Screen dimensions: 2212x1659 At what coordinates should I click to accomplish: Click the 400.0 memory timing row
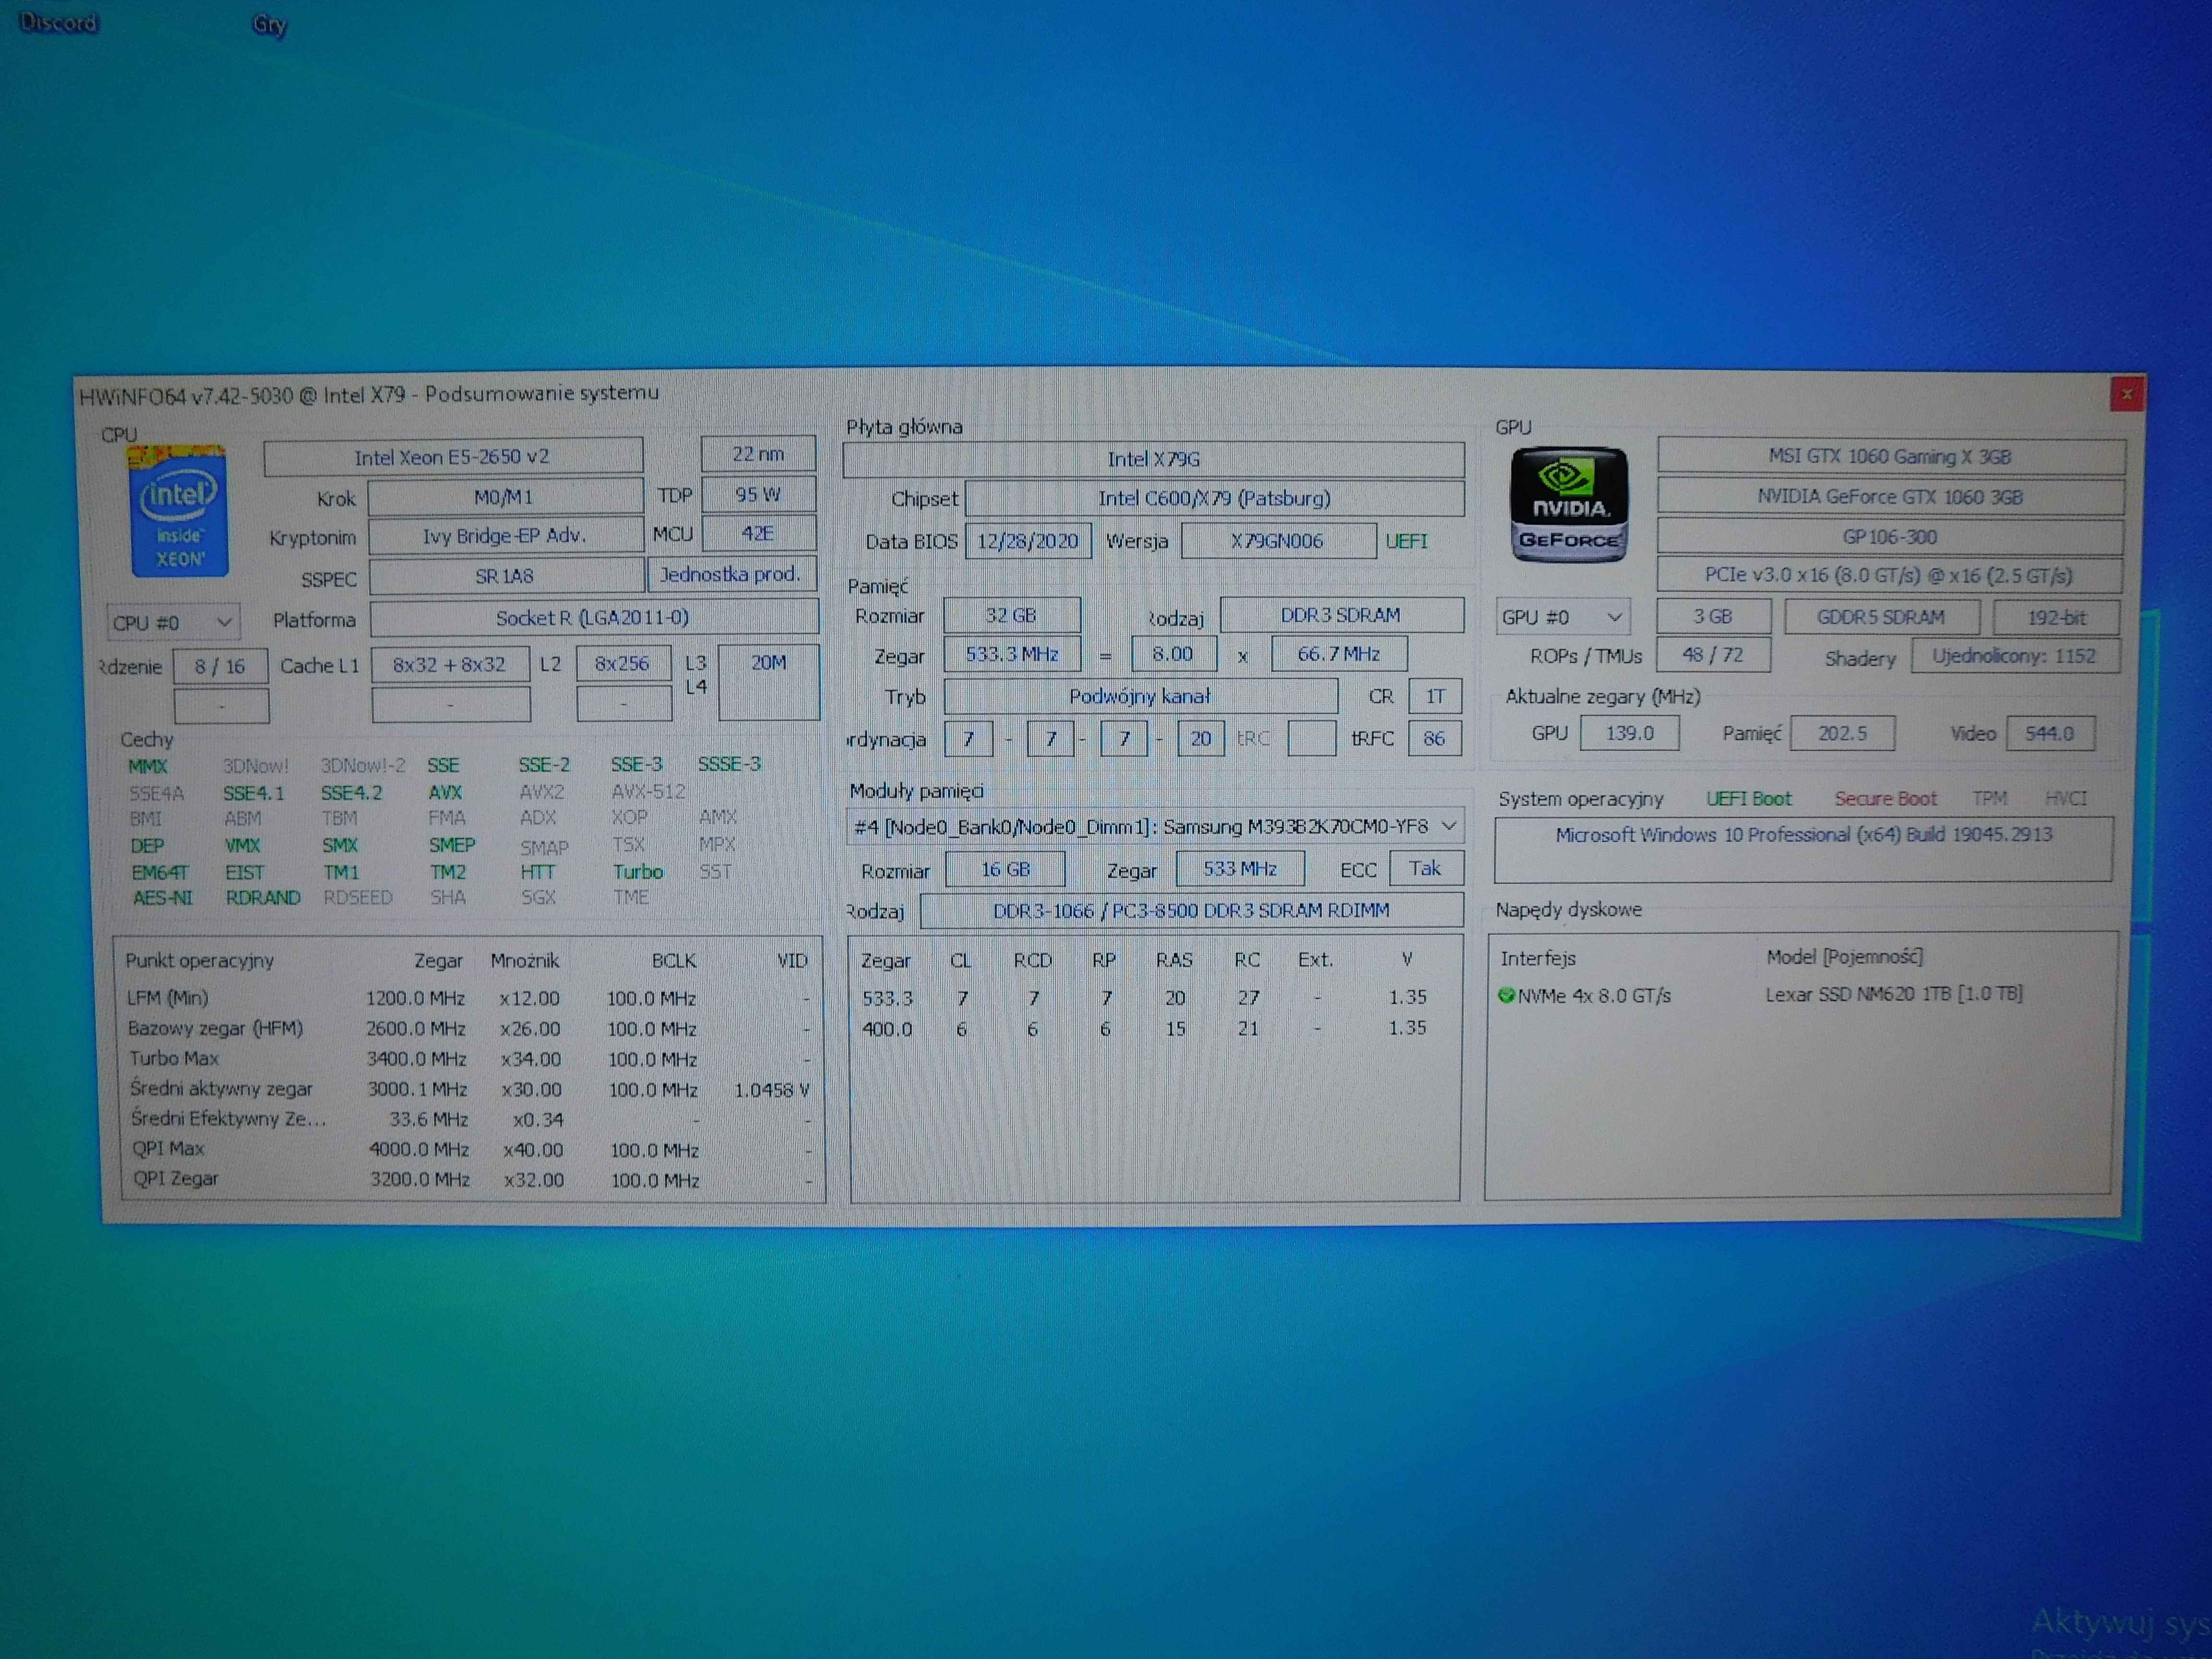click(1145, 1028)
